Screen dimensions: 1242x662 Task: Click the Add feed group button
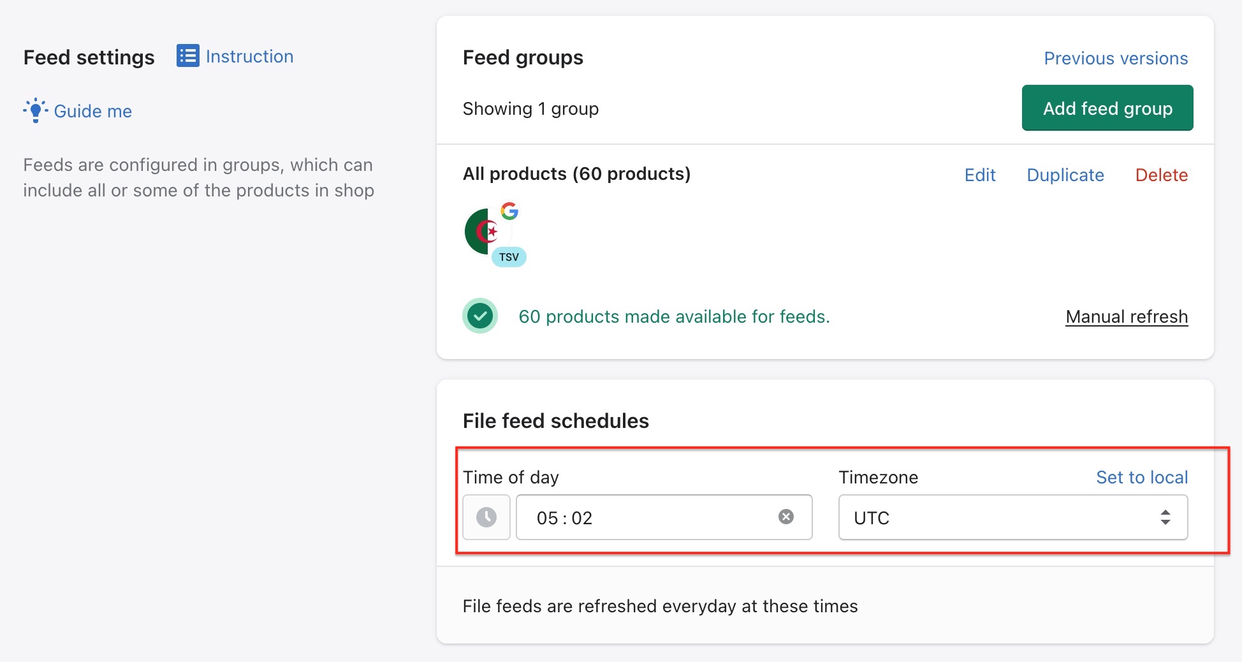(1107, 108)
